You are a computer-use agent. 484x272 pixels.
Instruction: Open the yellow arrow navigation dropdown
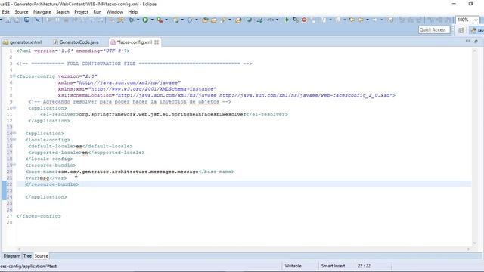click(368, 20)
